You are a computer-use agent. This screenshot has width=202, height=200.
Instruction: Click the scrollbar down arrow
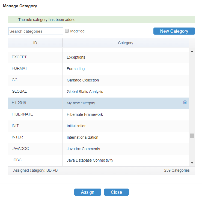192,163
